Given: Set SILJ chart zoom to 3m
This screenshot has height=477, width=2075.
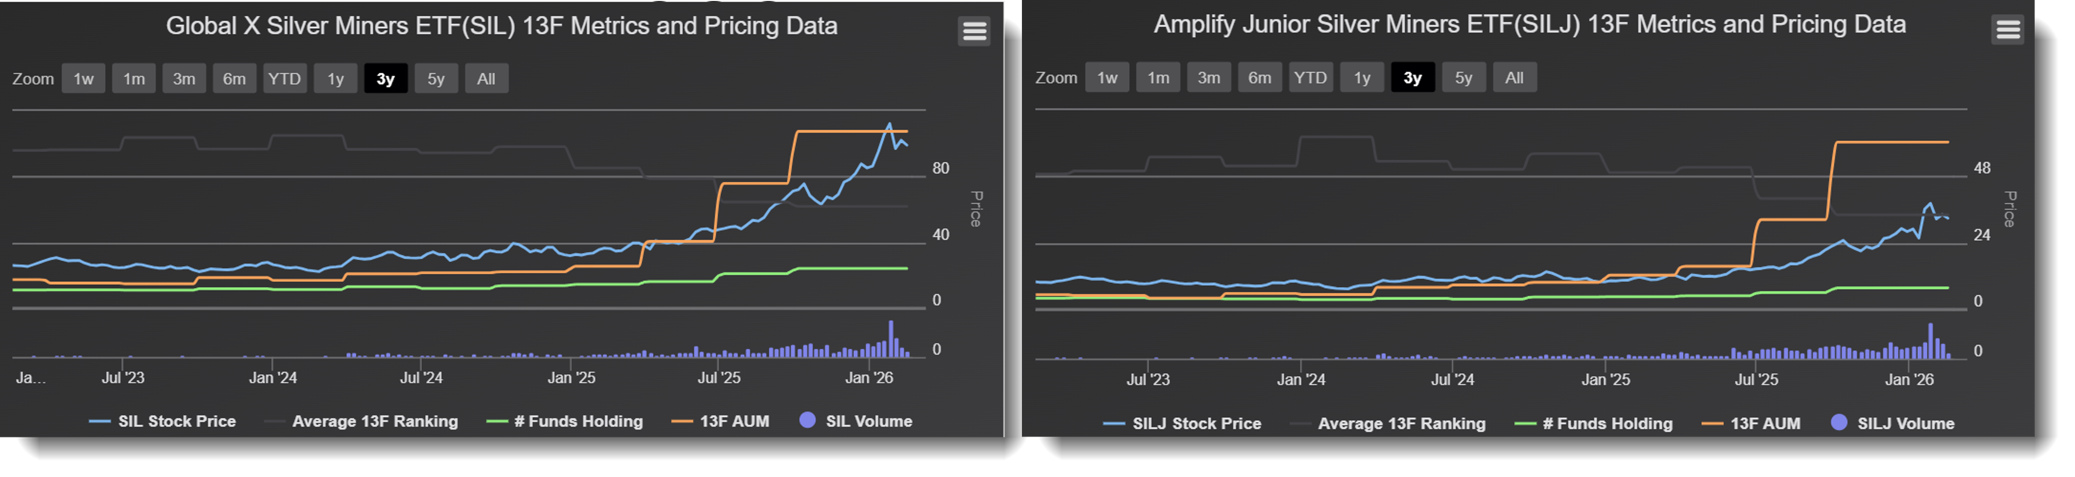Looking at the screenshot, I should pyautogui.click(x=1209, y=78).
